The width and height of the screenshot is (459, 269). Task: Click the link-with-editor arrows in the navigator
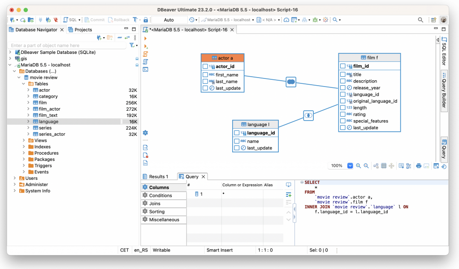[x=127, y=38]
